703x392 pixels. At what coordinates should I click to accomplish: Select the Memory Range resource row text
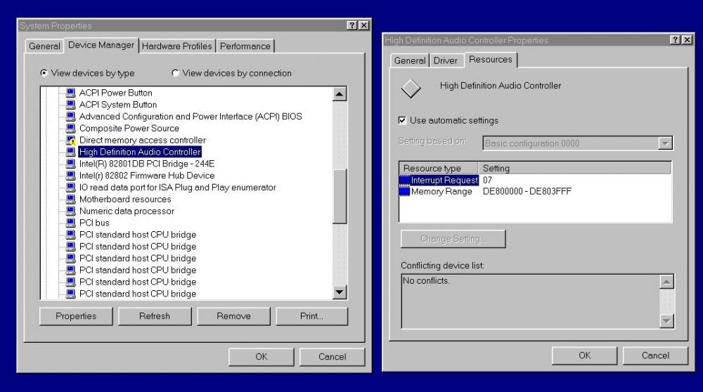tap(441, 191)
